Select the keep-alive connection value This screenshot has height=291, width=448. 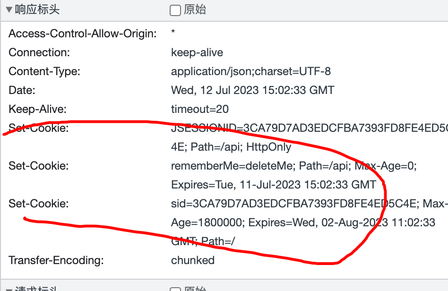coord(197,52)
